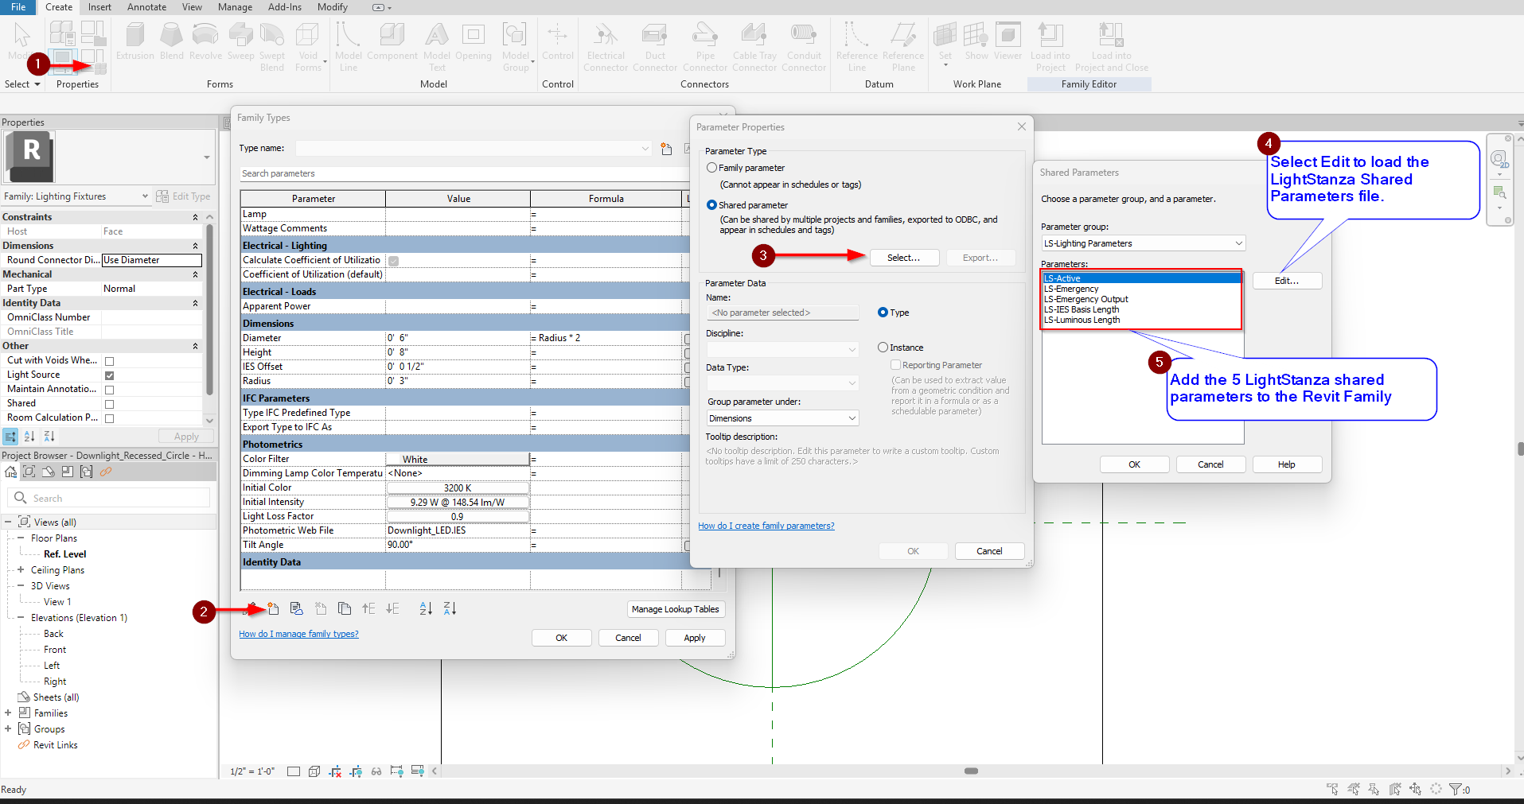The width and height of the screenshot is (1524, 804).
Task: Toggle the Light Source checkbox in Properties
Action: pos(109,375)
